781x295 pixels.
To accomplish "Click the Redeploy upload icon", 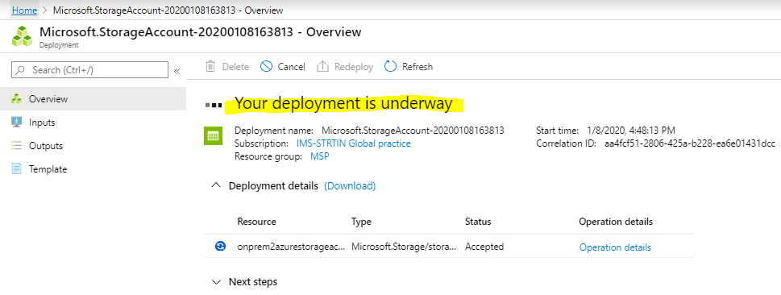I will 322,66.
